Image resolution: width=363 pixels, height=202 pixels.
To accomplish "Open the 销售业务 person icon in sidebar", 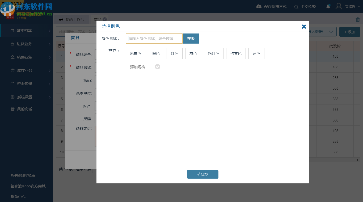I will 12,57.
